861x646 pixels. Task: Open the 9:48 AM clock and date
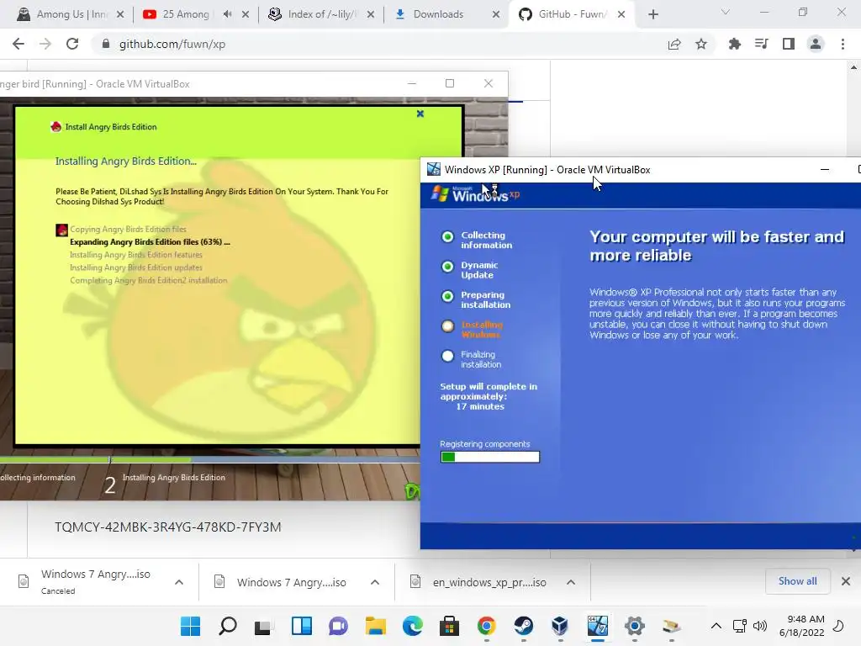point(801,626)
